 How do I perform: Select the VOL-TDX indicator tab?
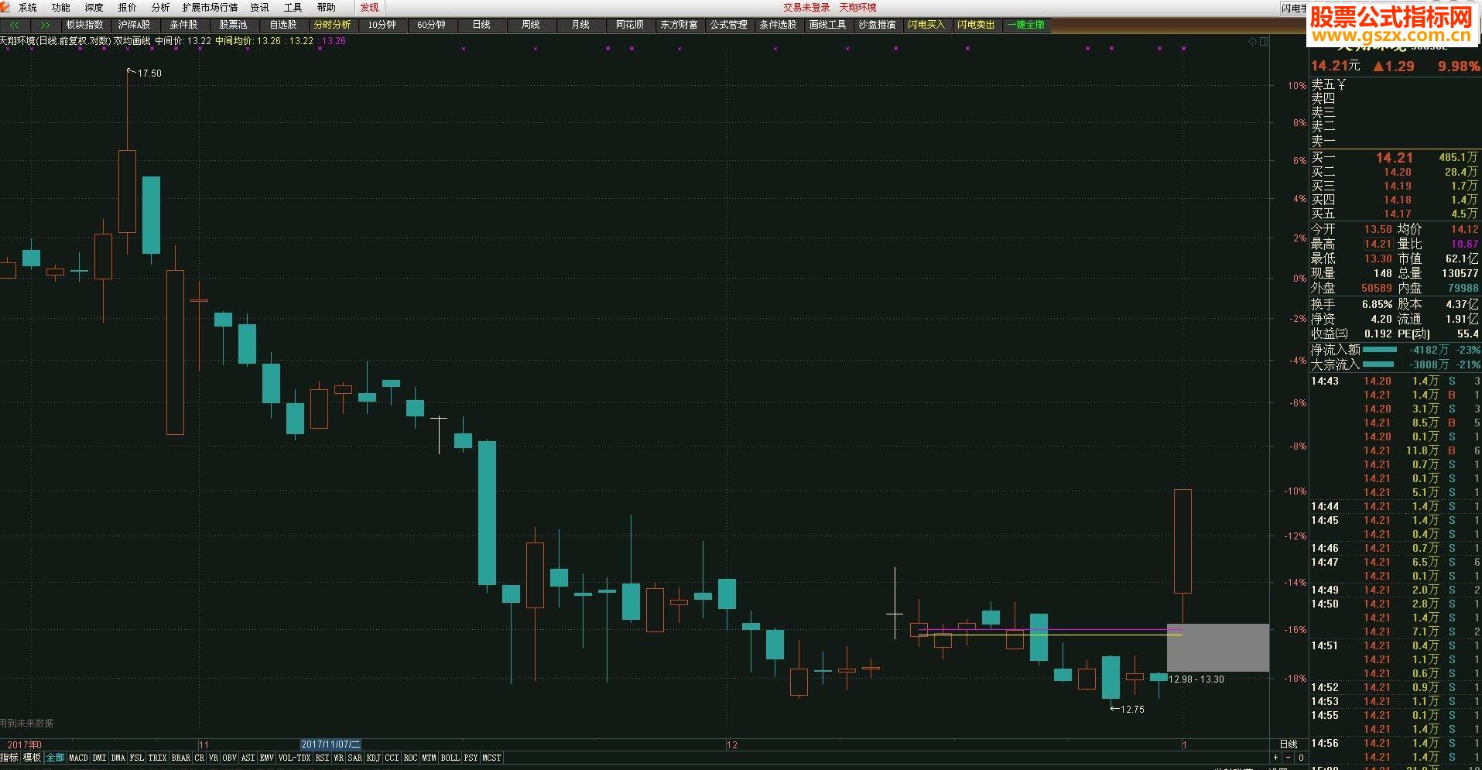coord(294,758)
